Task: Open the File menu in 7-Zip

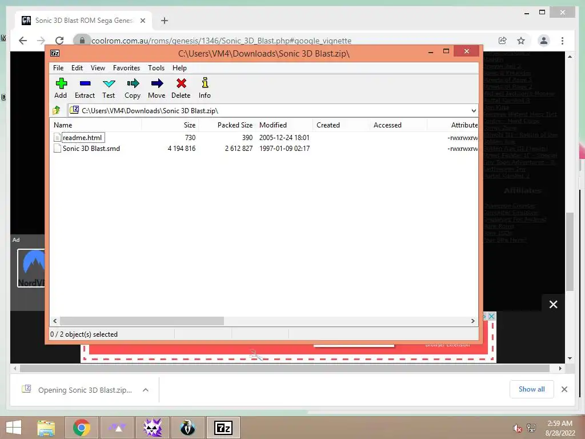Action: coord(58,68)
